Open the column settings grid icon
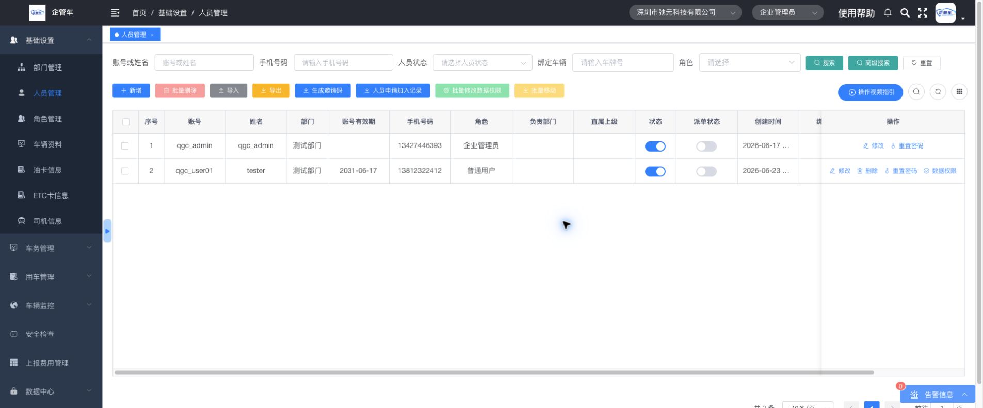This screenshot has width=983, height=408. [959, 92]
